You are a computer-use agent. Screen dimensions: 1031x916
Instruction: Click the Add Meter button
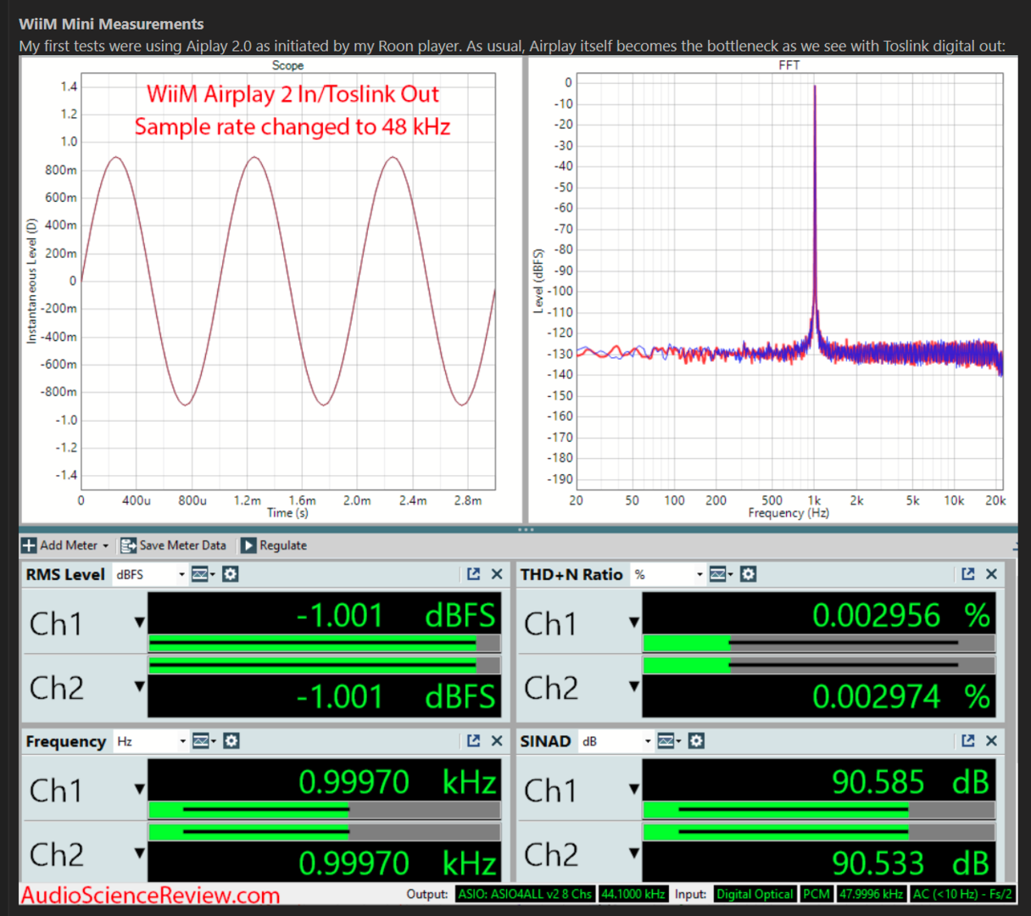pyautogui.click(x=65, y=545)
